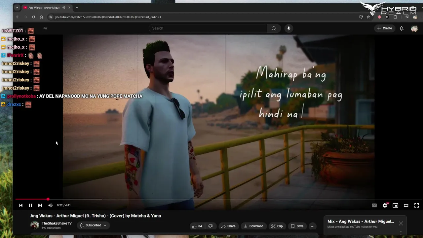The width and height of the screenshot is (423, 238).
Task: Go forward in browser history
Action: (x=26, y=17)
